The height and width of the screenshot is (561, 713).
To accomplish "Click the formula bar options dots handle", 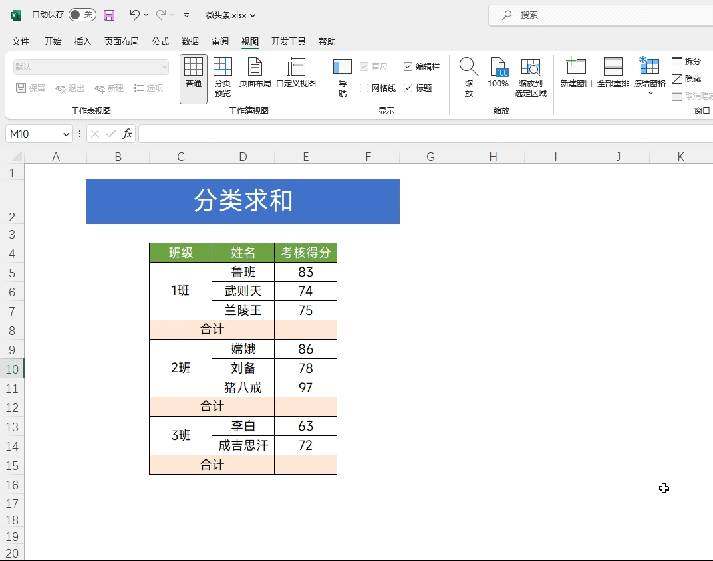I will tap(80, 134).
